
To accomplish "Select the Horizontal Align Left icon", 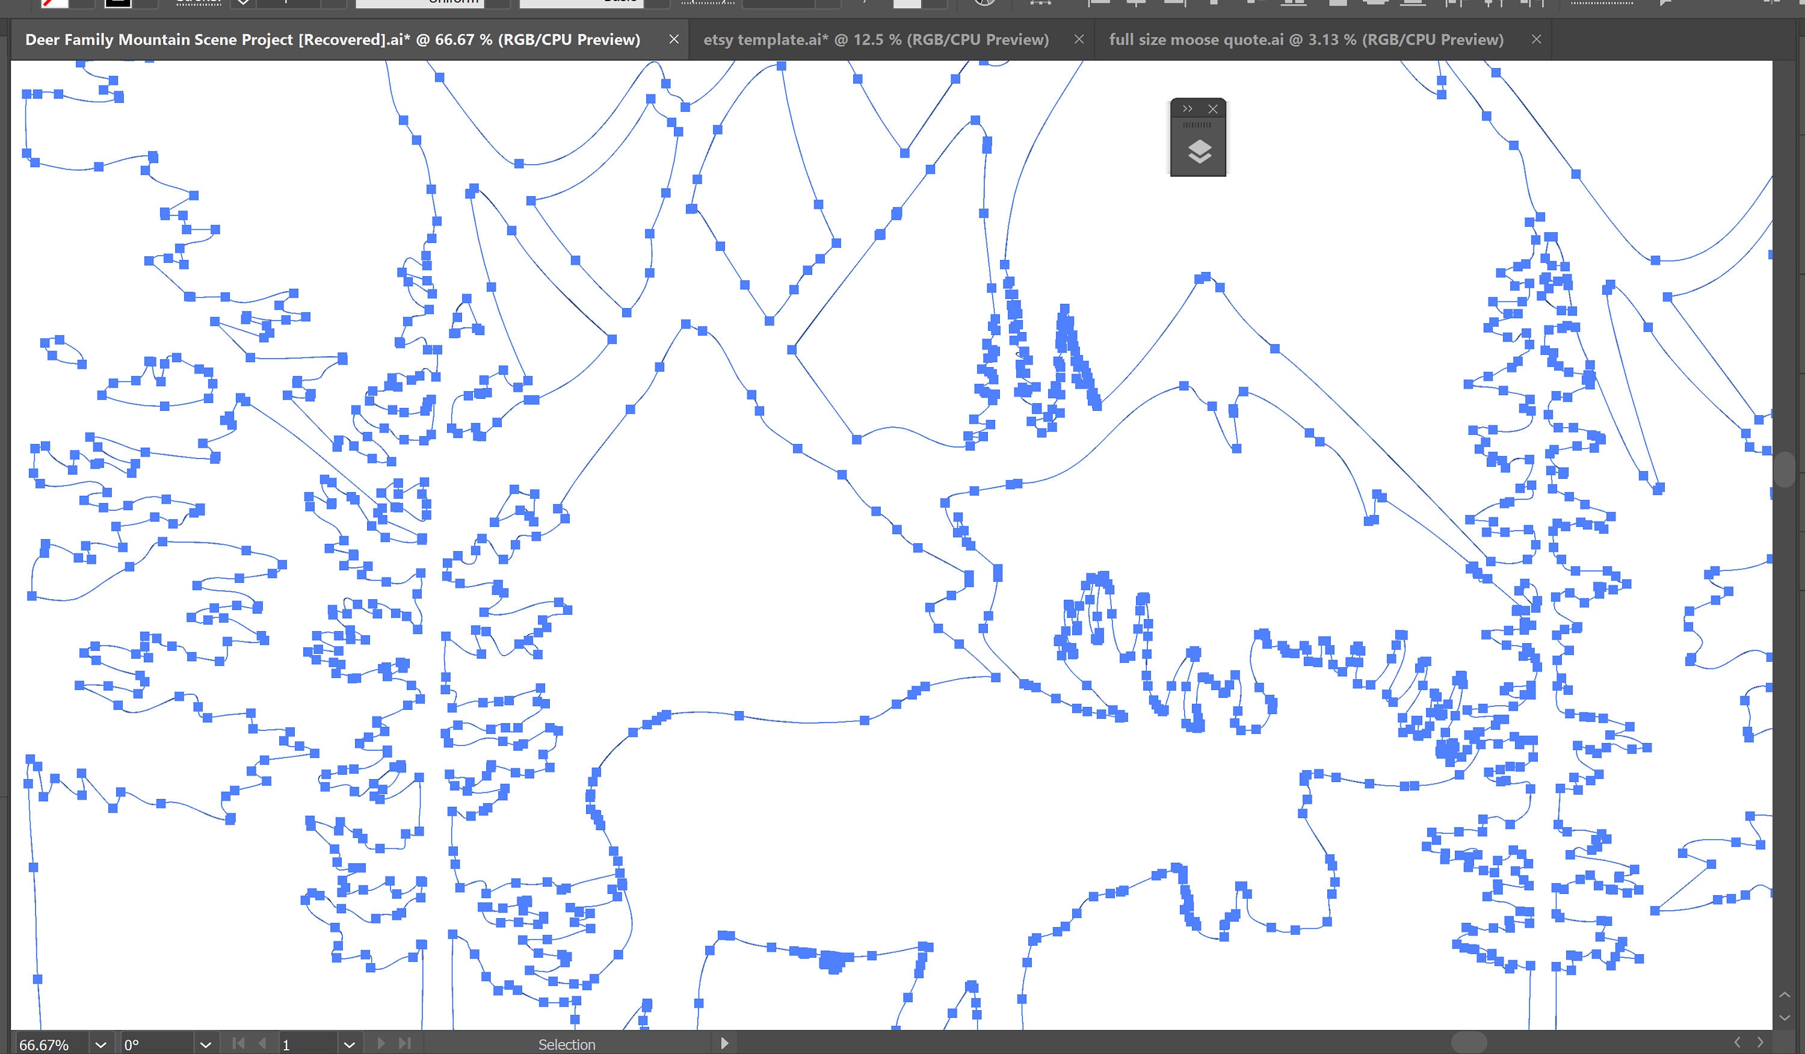I will coord(1099,4).
